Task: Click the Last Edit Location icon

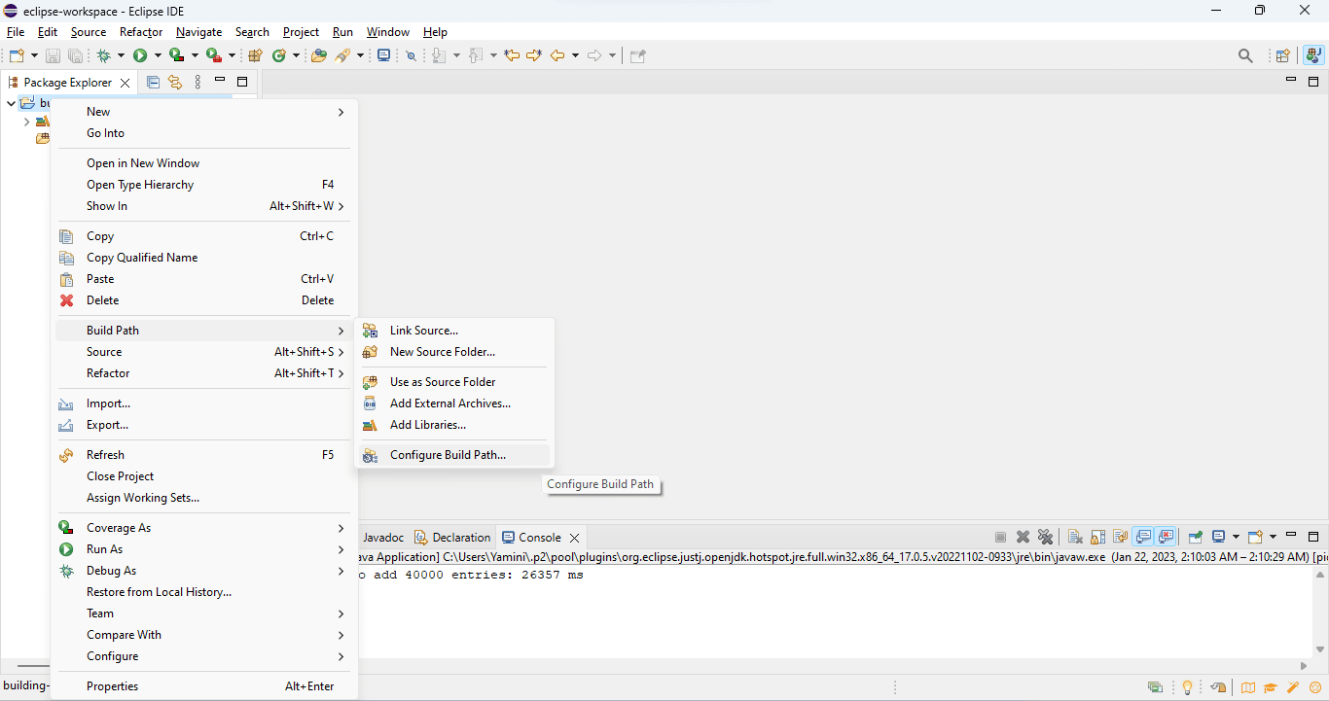Action: [512, 55]
